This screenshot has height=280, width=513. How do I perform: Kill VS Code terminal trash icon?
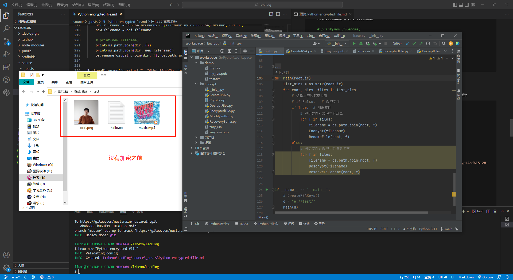click(495, 211)
